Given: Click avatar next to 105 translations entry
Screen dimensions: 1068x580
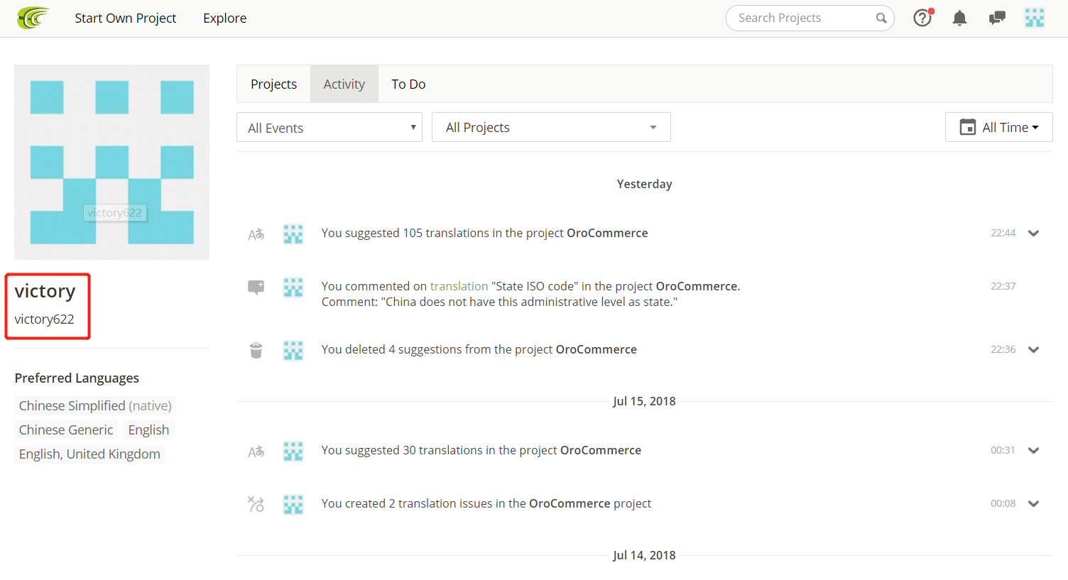Looking at the screenshot, I should point(293,234).
